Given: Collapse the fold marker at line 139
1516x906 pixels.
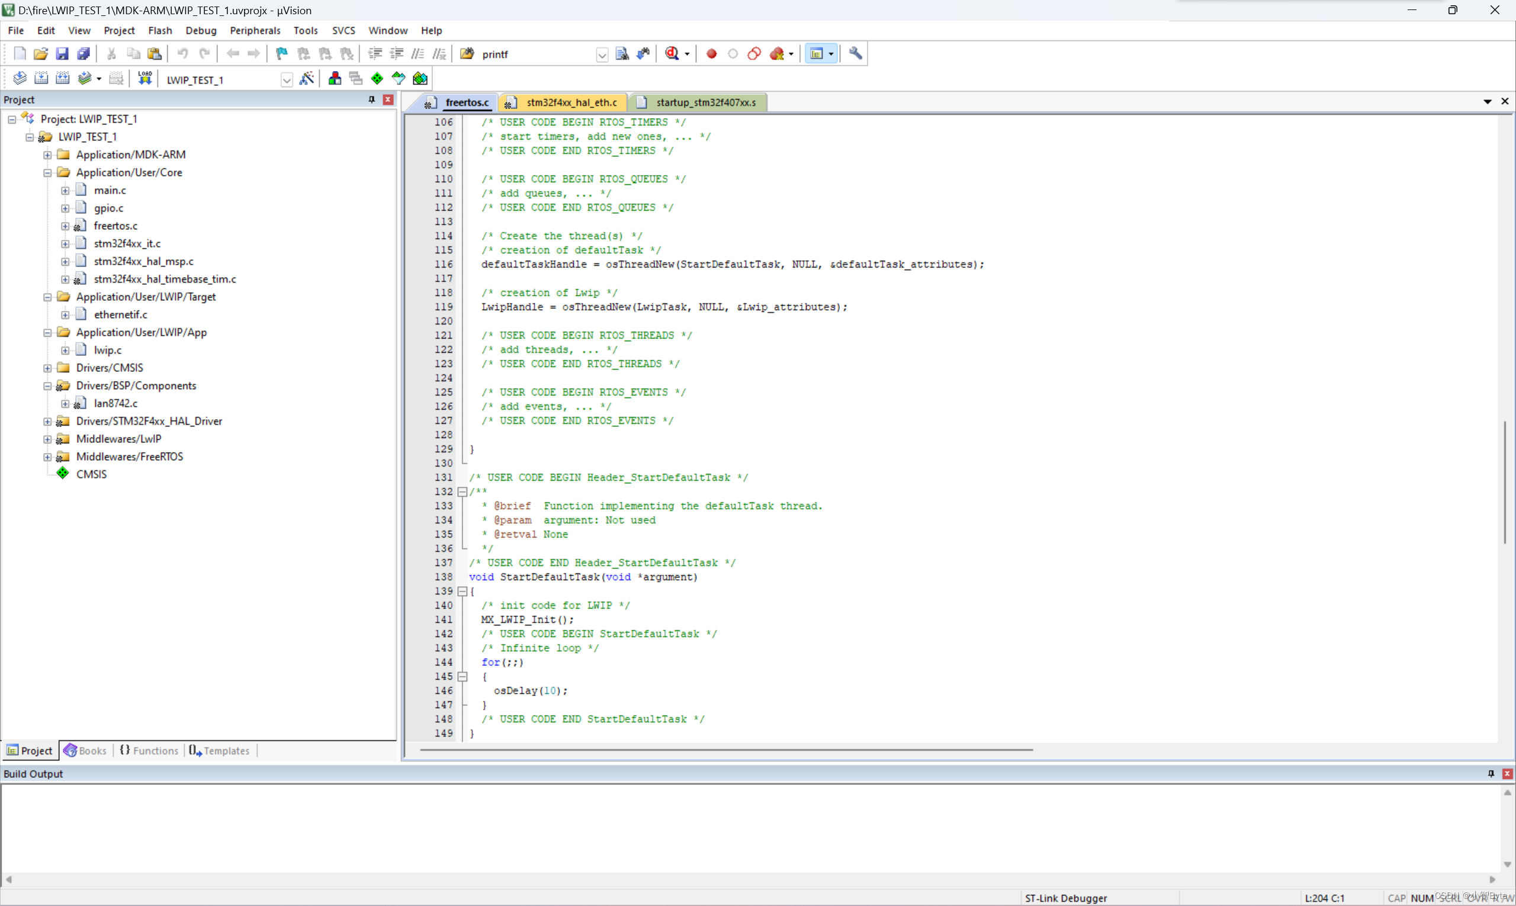Looking at the screenshot, I should [462, 592].
